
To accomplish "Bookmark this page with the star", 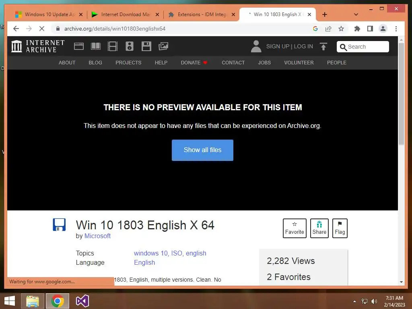I will pyautogui.click(x=341, y=29).
